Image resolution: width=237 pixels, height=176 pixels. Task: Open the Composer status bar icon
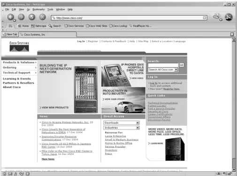(x=22, y=174)
